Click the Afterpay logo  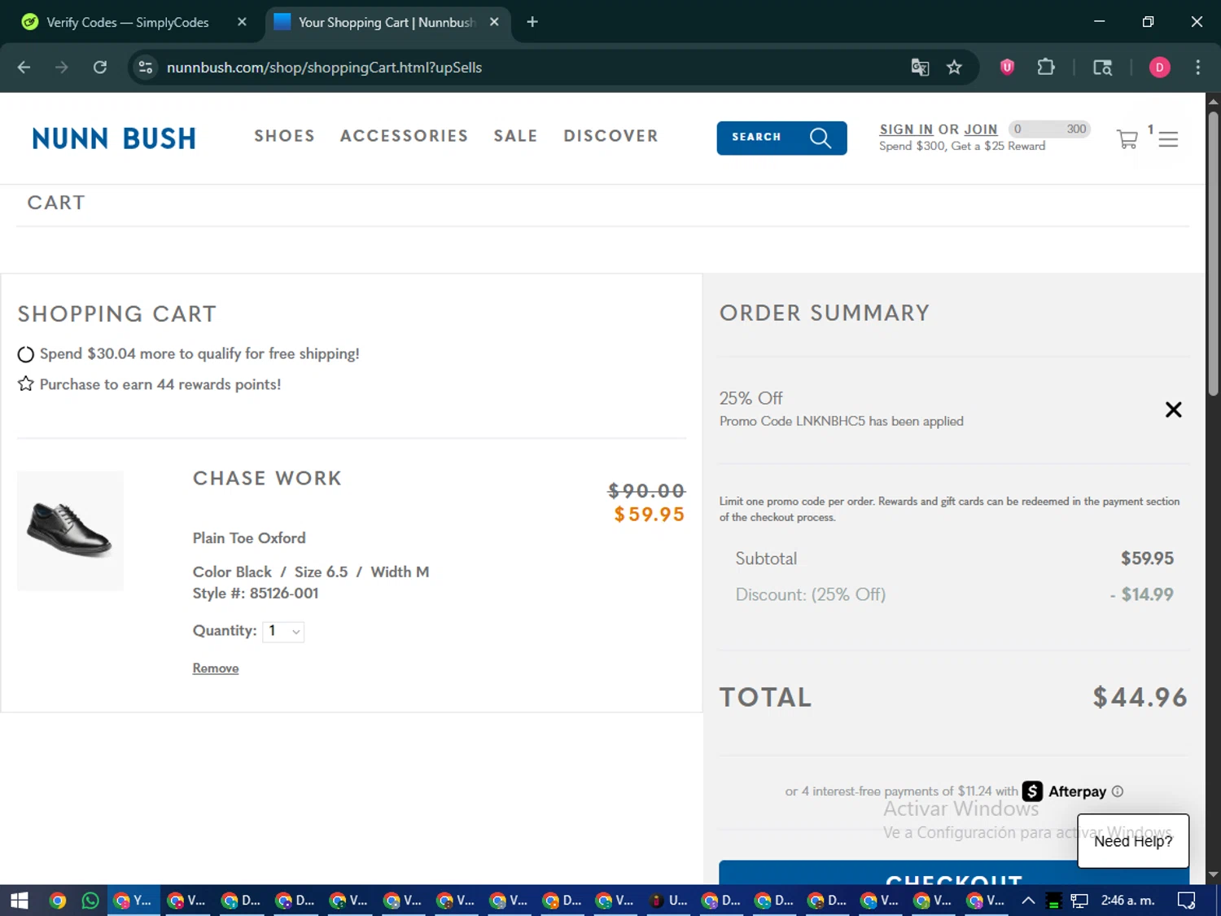click(1065, 791)
